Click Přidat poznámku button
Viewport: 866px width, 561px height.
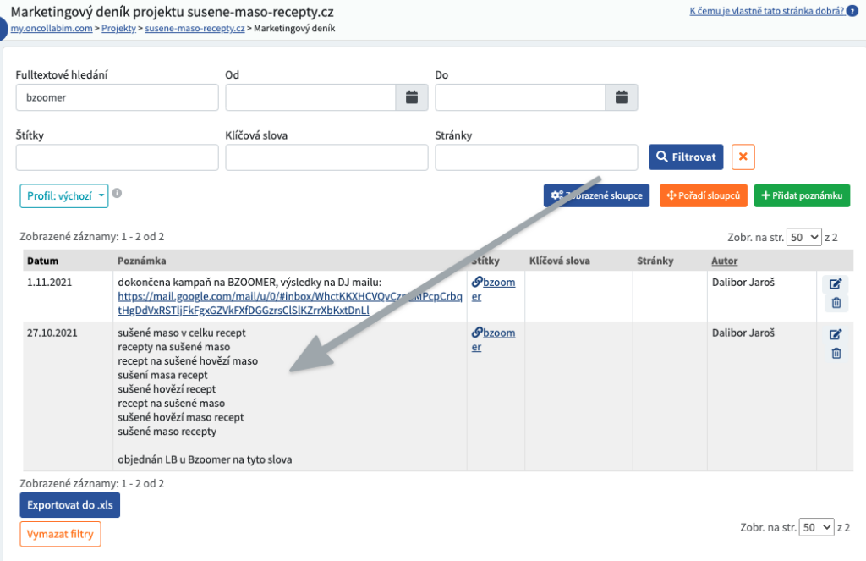point(802,195)
